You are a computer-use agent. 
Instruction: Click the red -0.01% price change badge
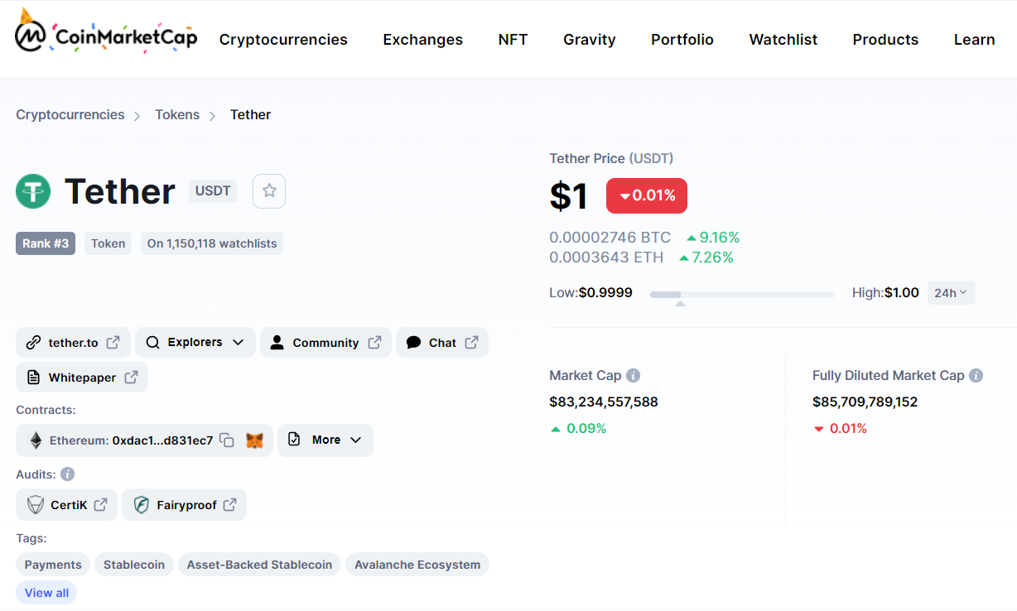(x=647, y=195)
